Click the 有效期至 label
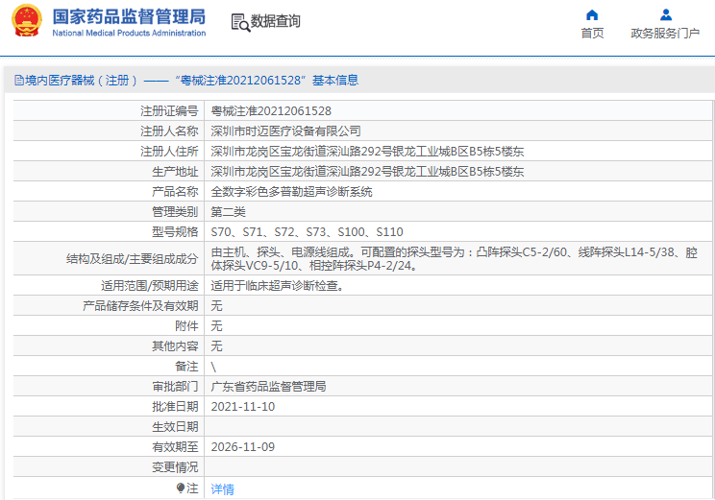715x500 pixels. point(175,447)
